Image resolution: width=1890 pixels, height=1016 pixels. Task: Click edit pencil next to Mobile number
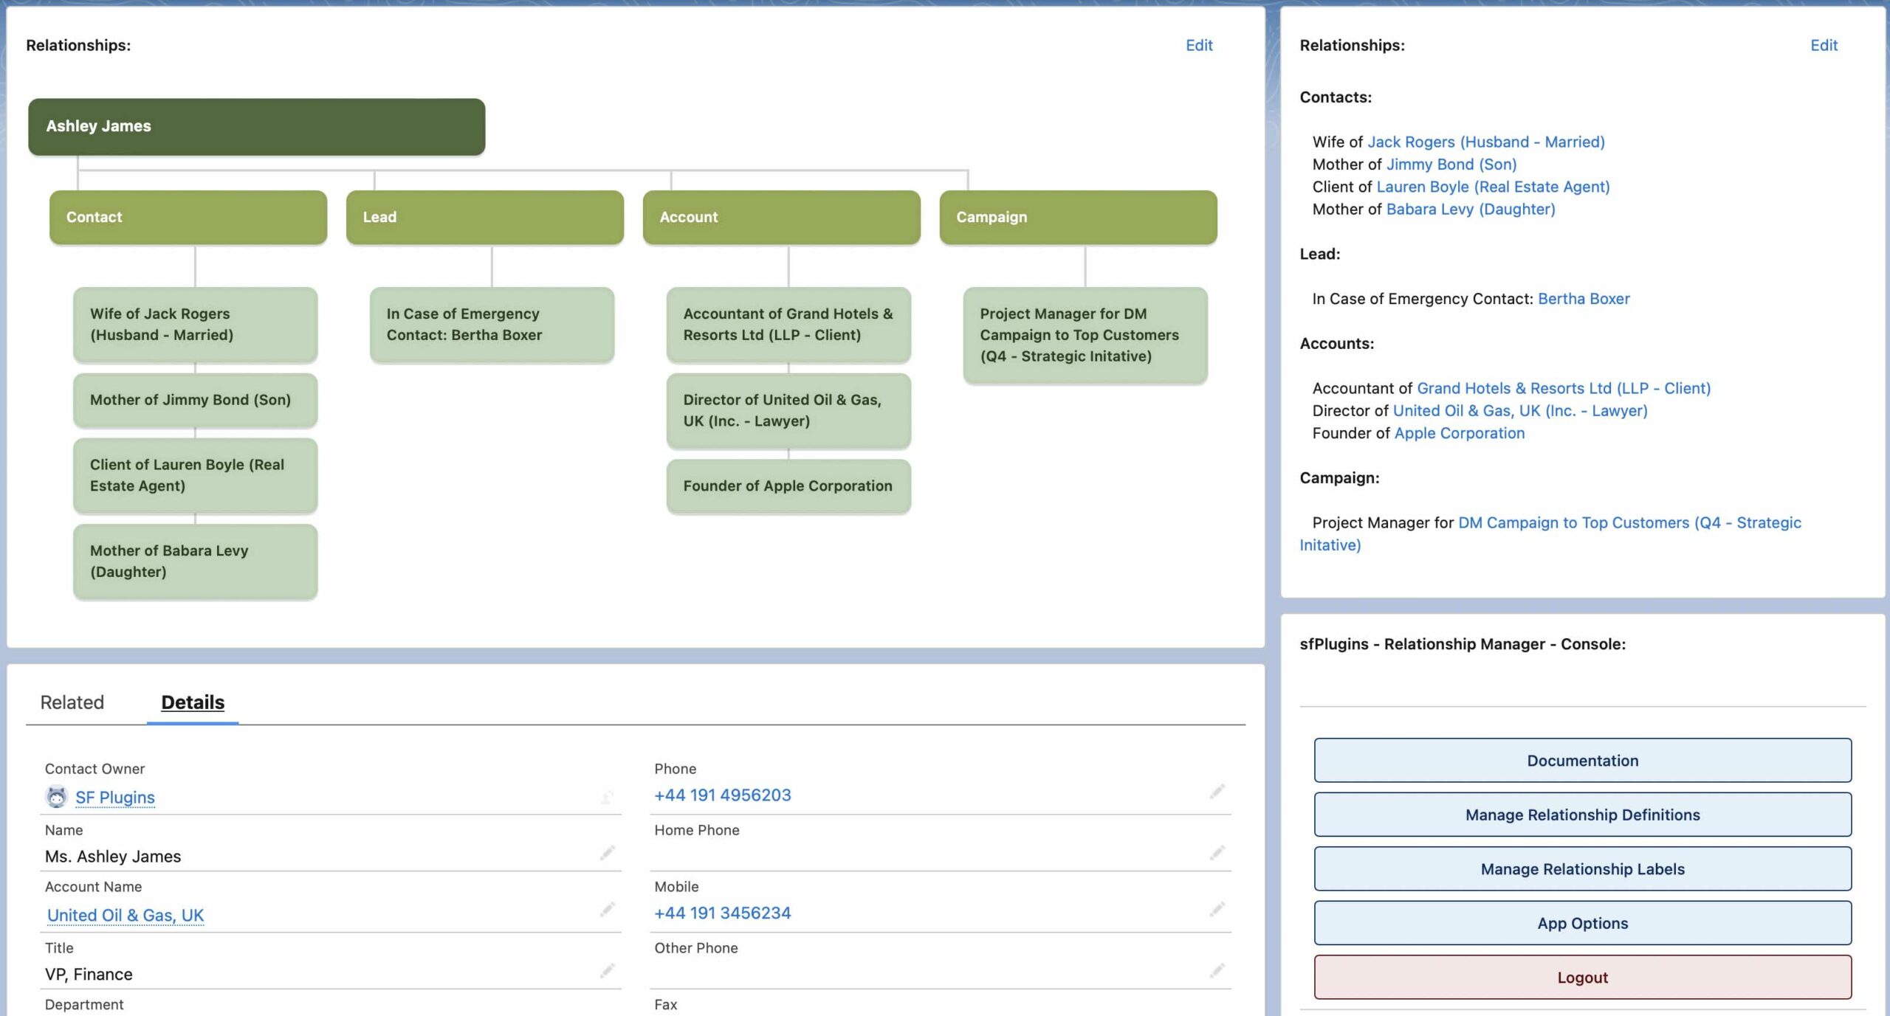coord(1217,909)
